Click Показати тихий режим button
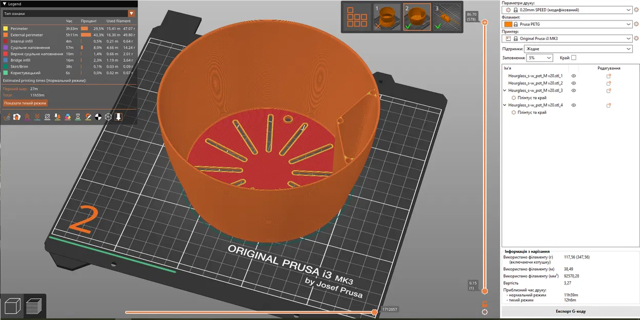This screenshot has height=320, width=640. pyautogui.click(x=25, y=103)
